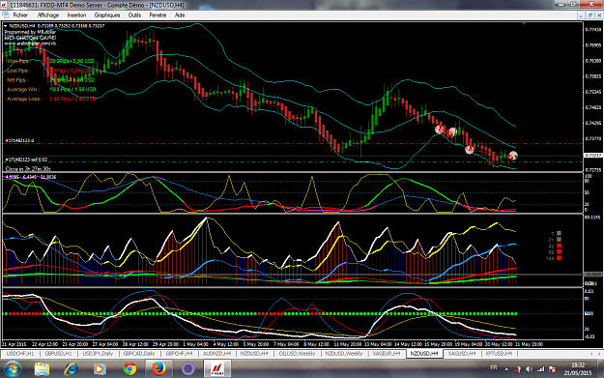Switch to the USDJPY,Daily chart tab
This screenshot has width=604, height=378.
(98, 353)
